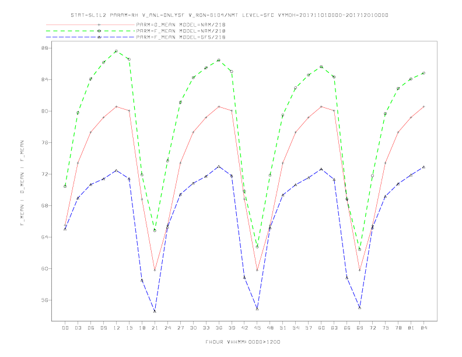This screenshot has width=462, height=357.
Task: Click the x-axis tick label 12
Action: (x=117, y=328)
